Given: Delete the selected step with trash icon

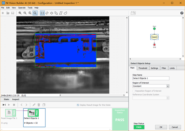Looking at the screenshot, I should pyautogui.click(x=39, y=105).
